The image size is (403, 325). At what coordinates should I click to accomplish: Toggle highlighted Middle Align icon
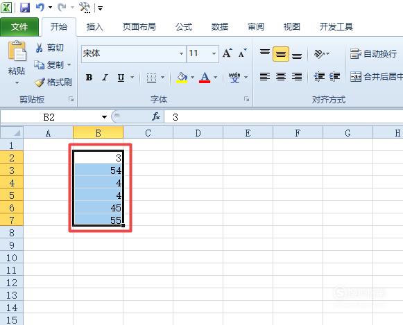click(x=281, y=54)
